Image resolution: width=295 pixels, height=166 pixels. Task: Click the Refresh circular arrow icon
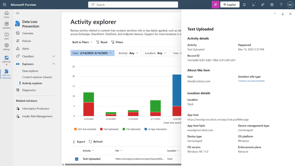coord(90,141)
